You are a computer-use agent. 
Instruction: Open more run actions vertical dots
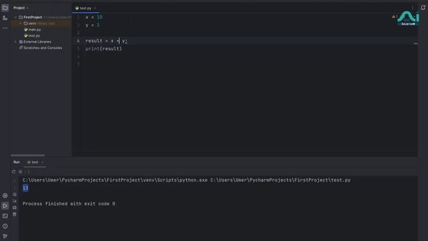(x=29, y=171)
